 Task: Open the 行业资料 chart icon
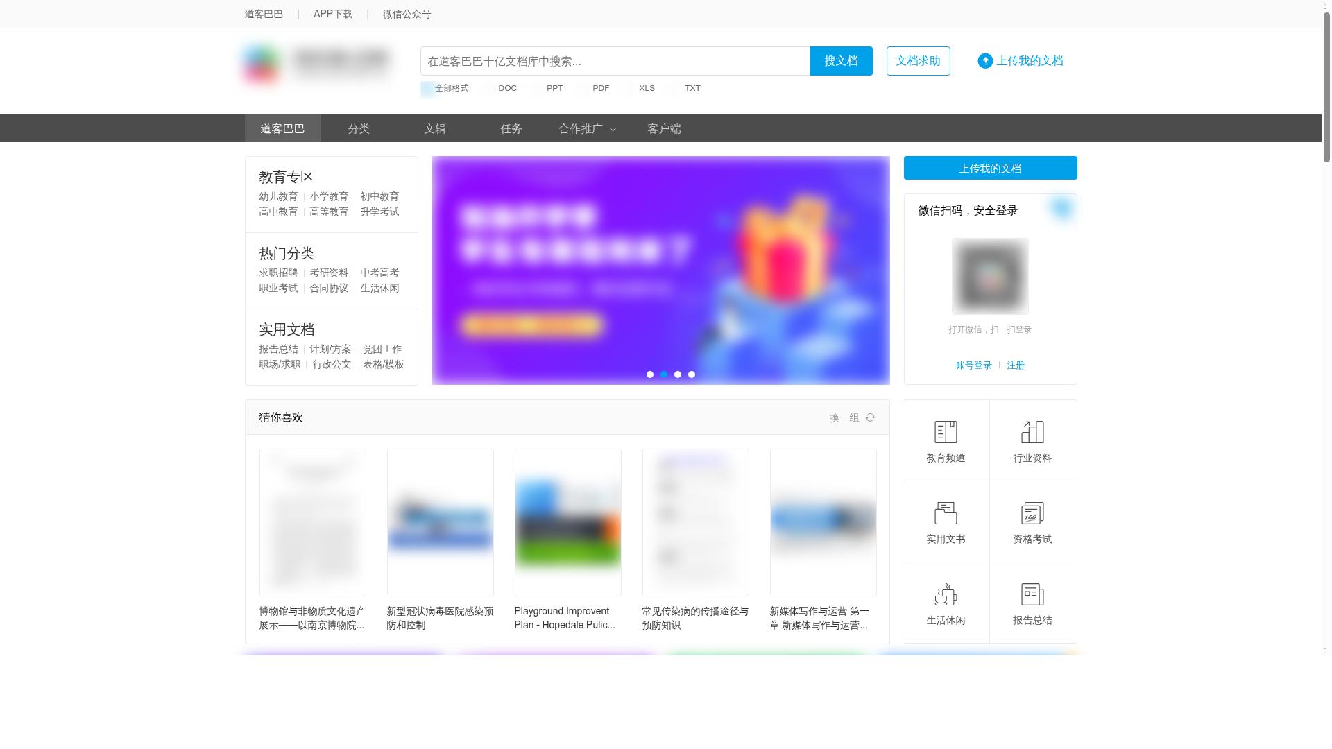[1032, 432]
